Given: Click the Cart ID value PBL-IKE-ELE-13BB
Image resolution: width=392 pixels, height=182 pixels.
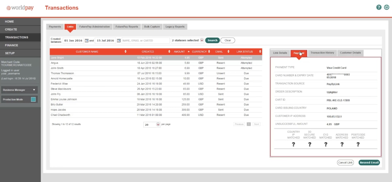Looking at the screenshot, I should [x=338, y=100].
